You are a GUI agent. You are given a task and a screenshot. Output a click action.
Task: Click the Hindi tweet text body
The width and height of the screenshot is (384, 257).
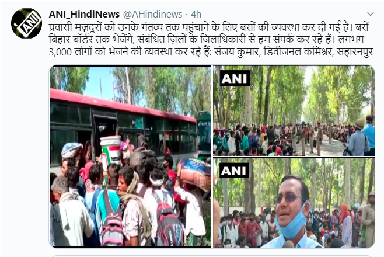click(211, 40)
